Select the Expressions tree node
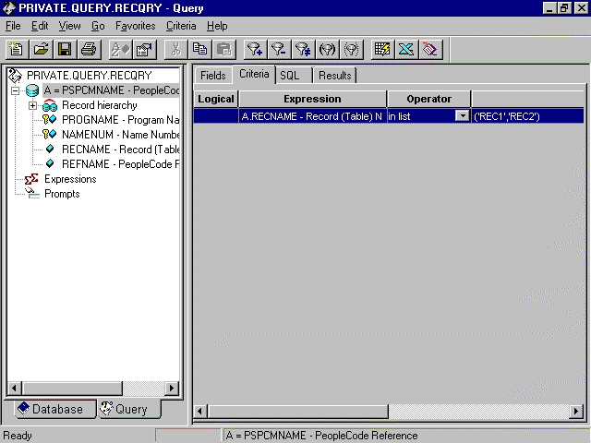Image resolution: width=591 pixels, height=443 pixels. tap(70, 179)
